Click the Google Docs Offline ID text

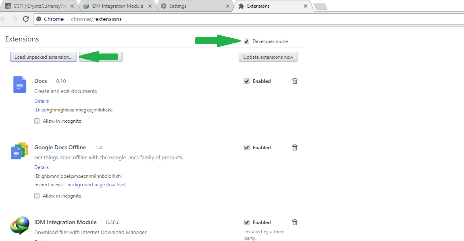[78, 176]
